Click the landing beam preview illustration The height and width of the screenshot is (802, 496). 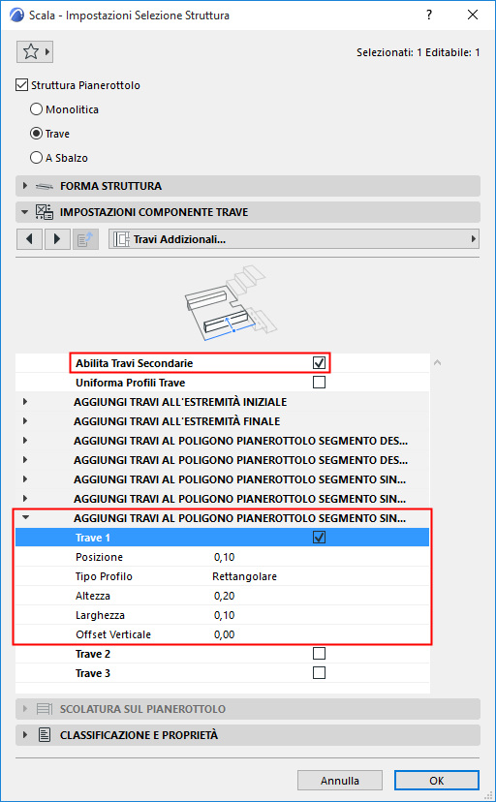(231, 303)
